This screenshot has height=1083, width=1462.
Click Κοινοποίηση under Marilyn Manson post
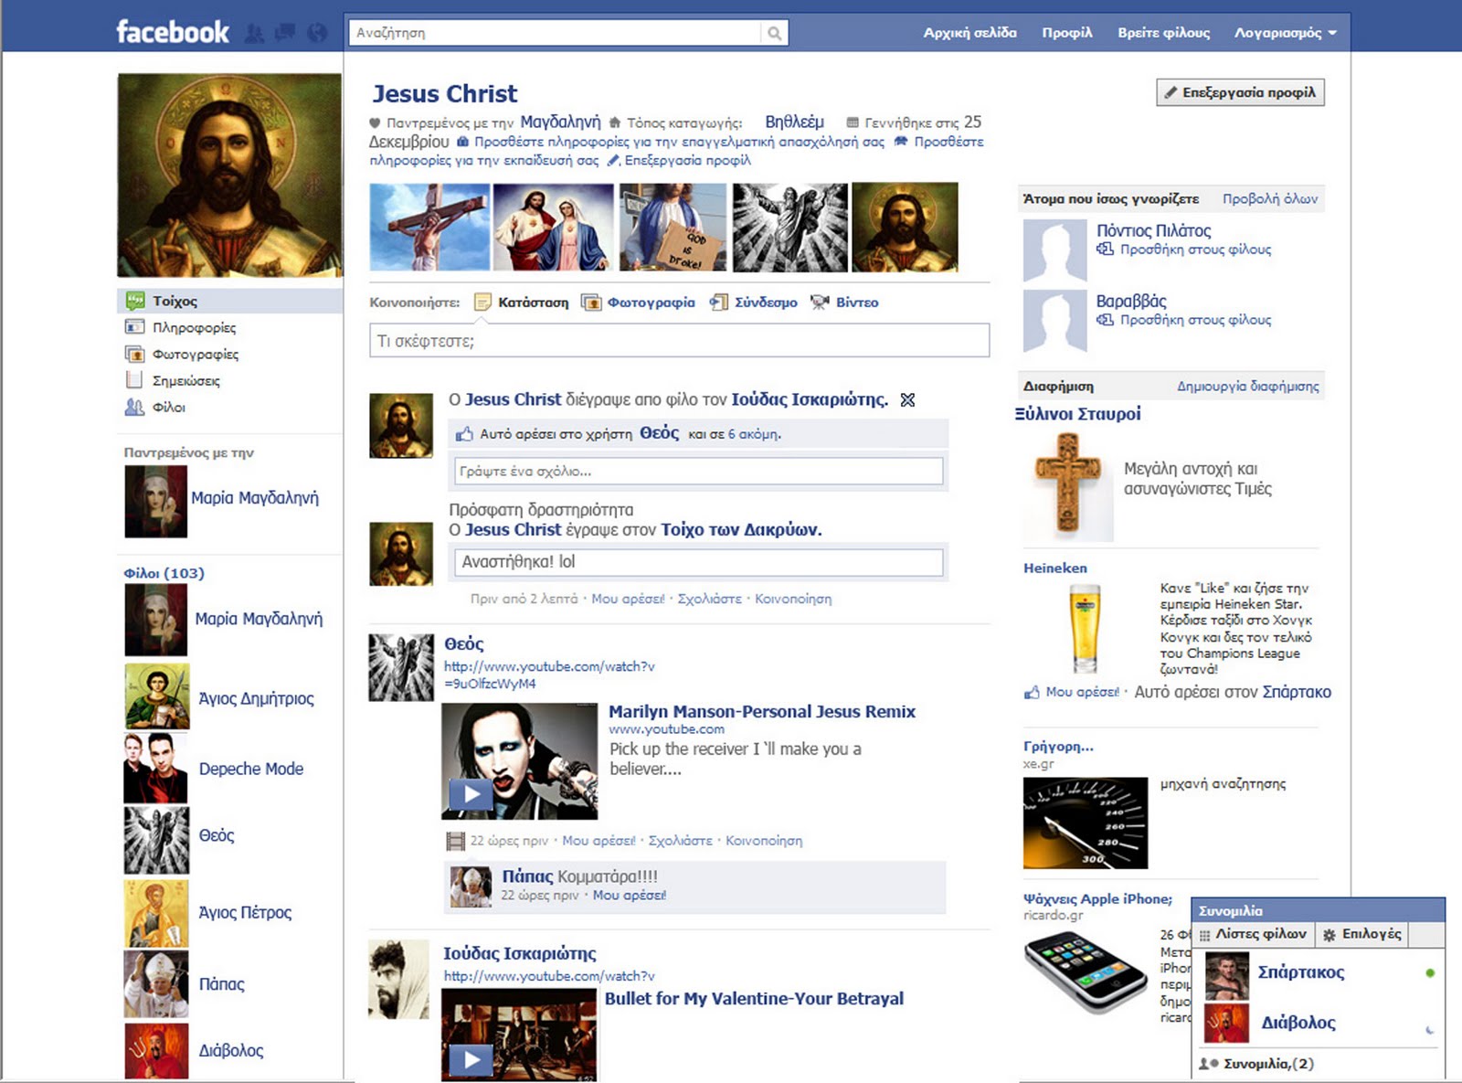[764, 840]
